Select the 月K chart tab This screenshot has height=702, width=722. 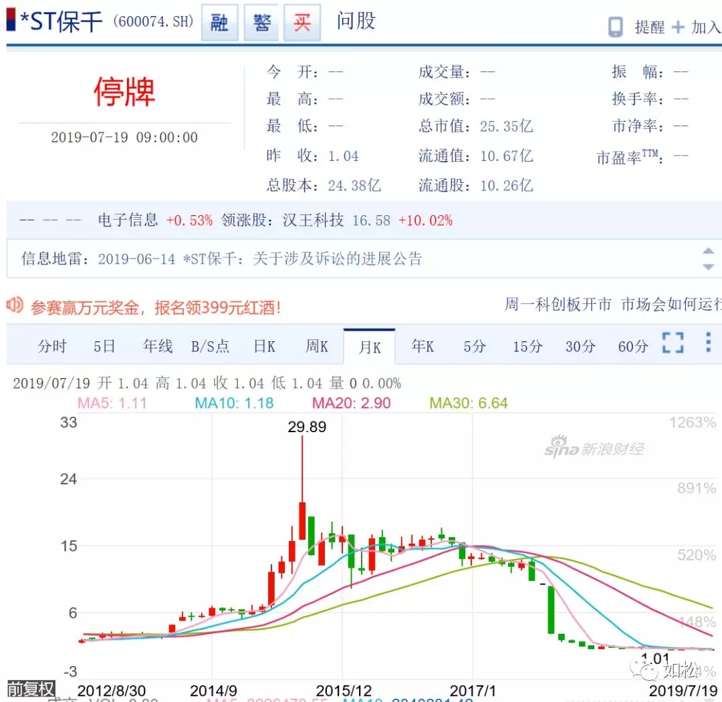click(x=369, y=347)
